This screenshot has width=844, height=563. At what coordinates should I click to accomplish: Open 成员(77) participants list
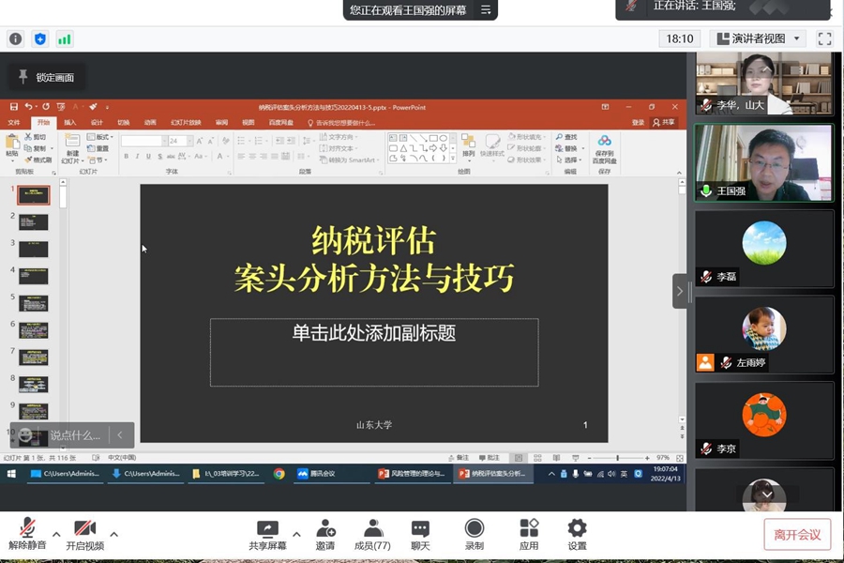(372, 529)
